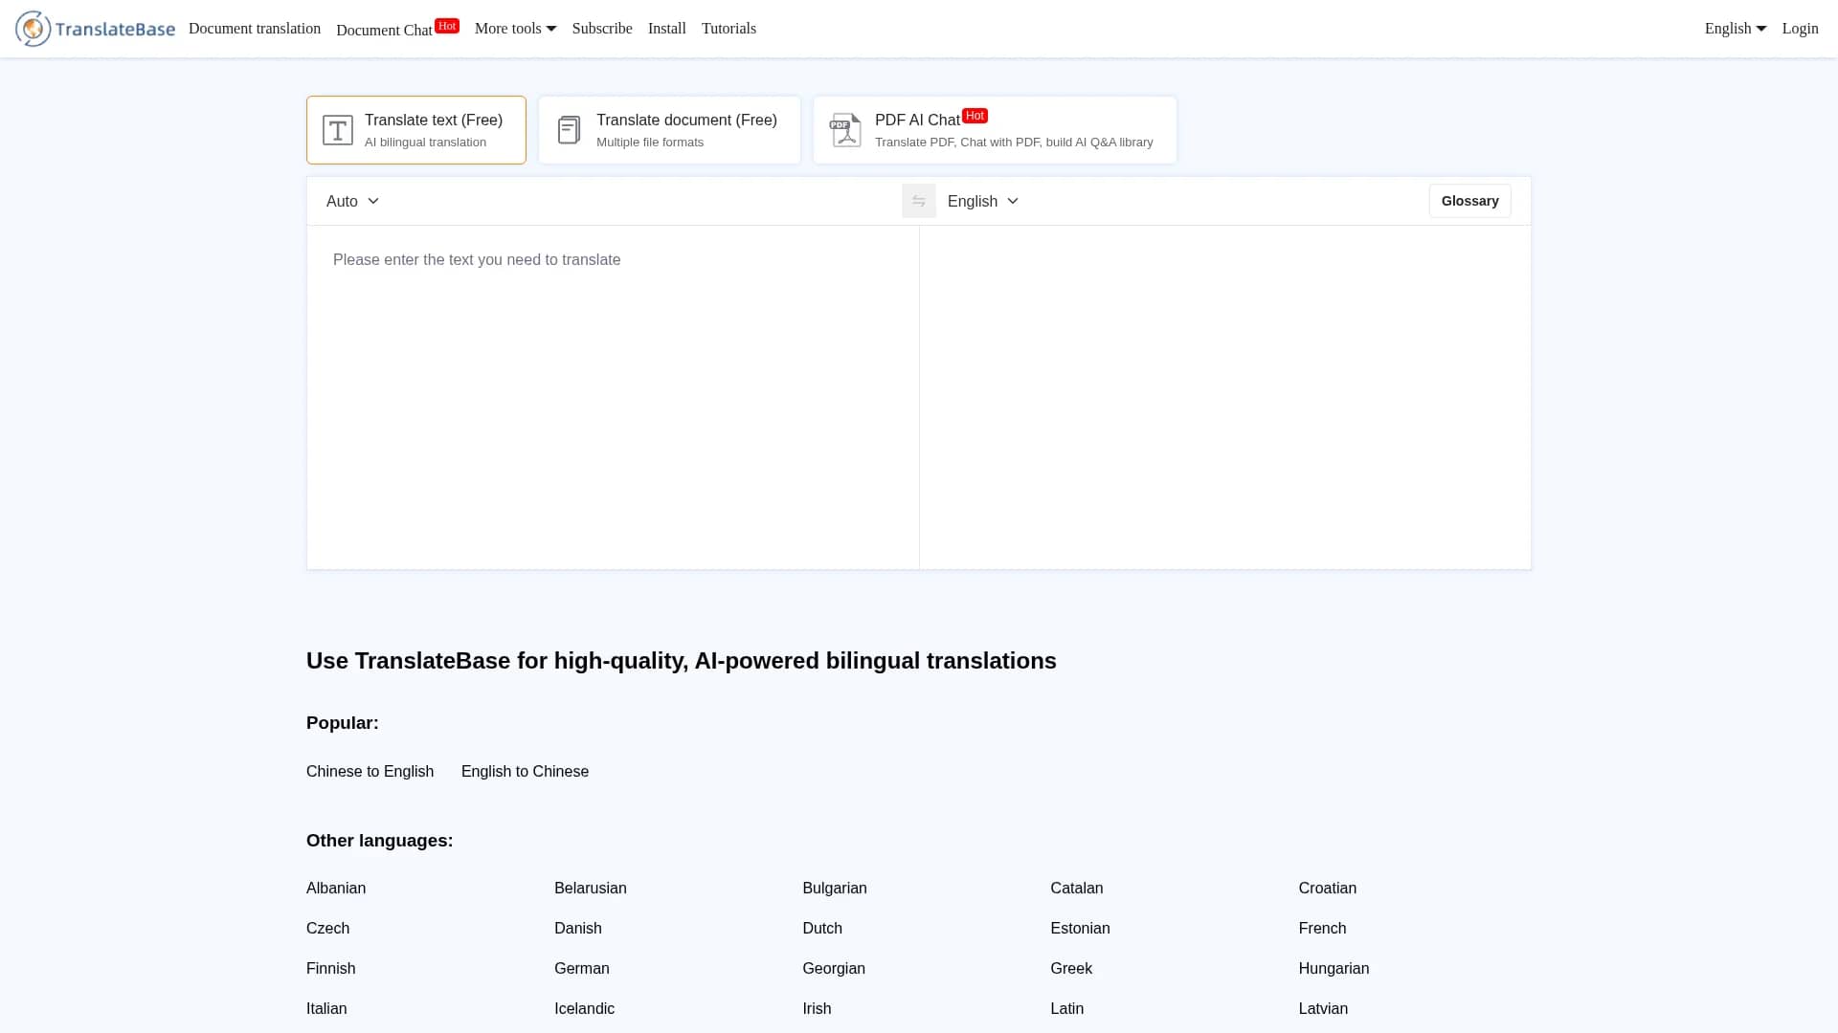This screenshot has height=1033, width=1838.
Task: Go to the Subscribe page
Action: click(602, 29)
